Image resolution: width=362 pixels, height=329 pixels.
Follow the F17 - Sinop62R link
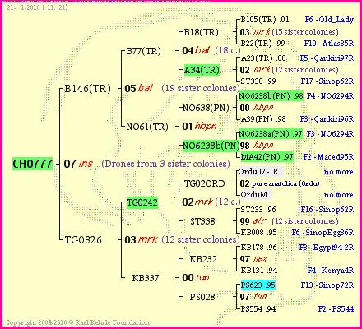(x=327, y=81)
